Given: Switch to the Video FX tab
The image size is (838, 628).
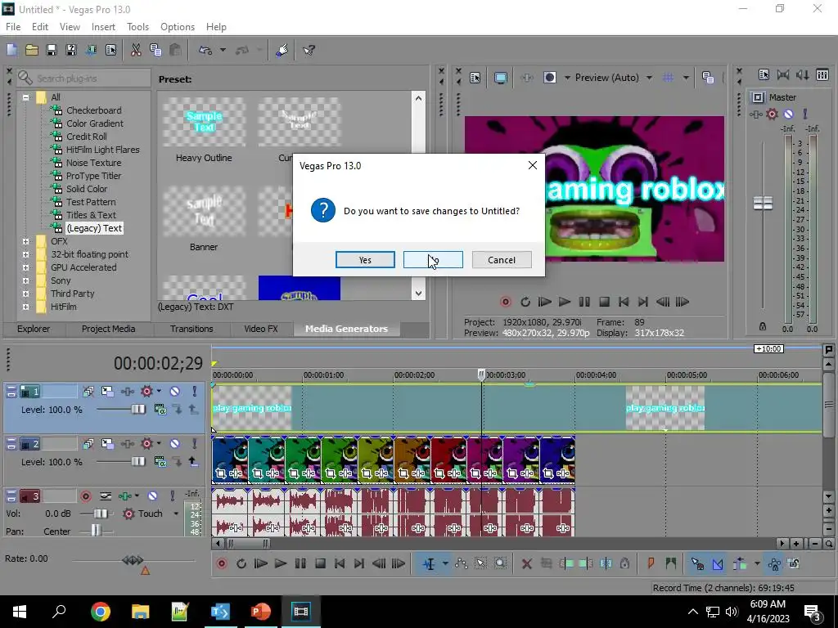Looking at the screenshot, I should tap(261, 329).
